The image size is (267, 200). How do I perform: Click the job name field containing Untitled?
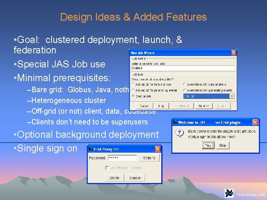pos(183,68)
